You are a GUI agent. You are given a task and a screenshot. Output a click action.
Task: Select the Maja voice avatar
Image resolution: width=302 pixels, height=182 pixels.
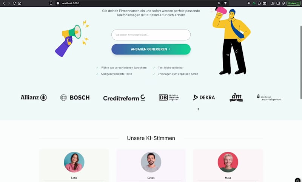pos(228,162)
